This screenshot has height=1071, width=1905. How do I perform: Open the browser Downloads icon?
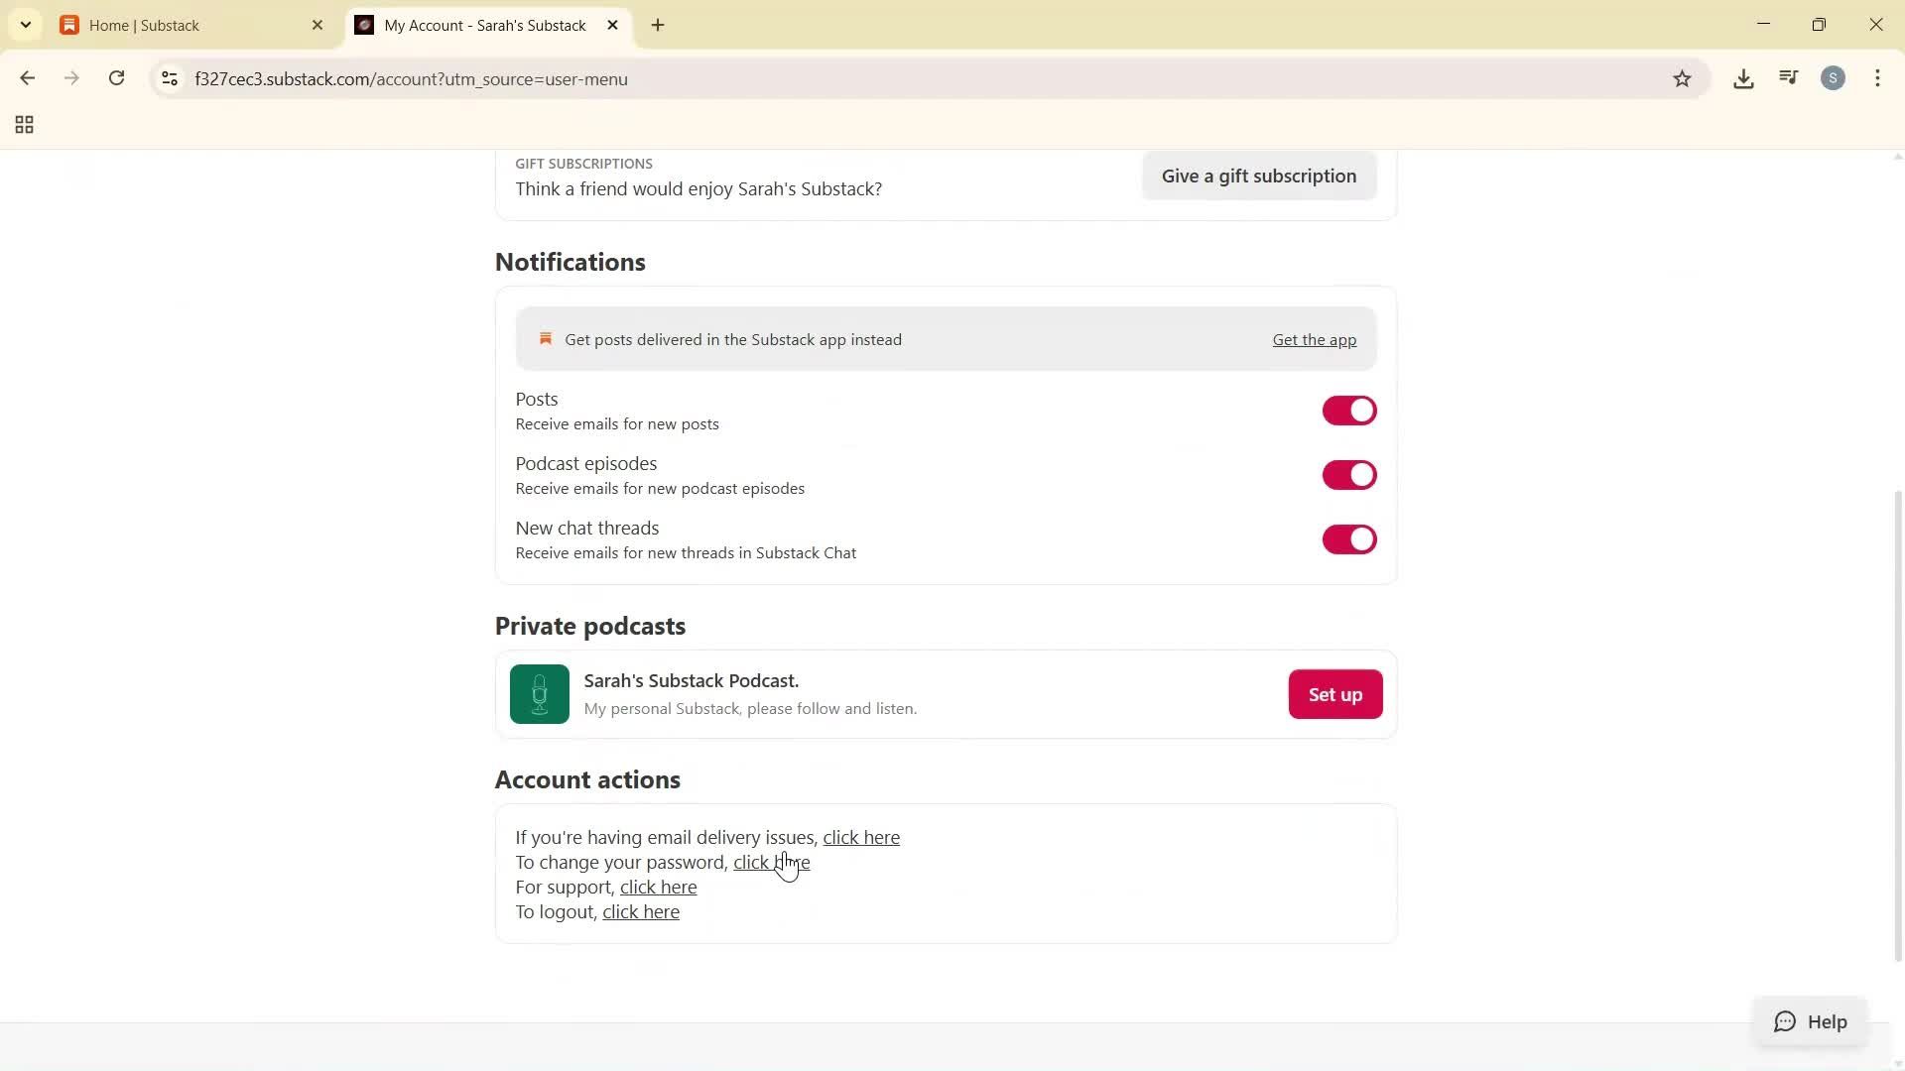point(1743,78)
